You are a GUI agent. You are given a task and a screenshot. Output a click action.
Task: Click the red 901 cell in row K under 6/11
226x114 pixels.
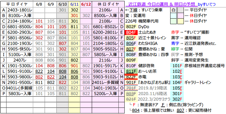[x=74, y=66]
